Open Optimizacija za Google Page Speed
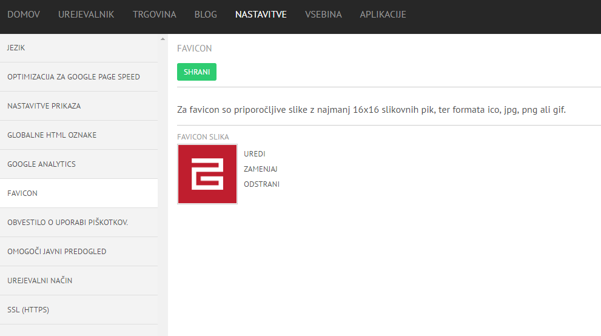 pyautogui.click(x=79, y=77)
